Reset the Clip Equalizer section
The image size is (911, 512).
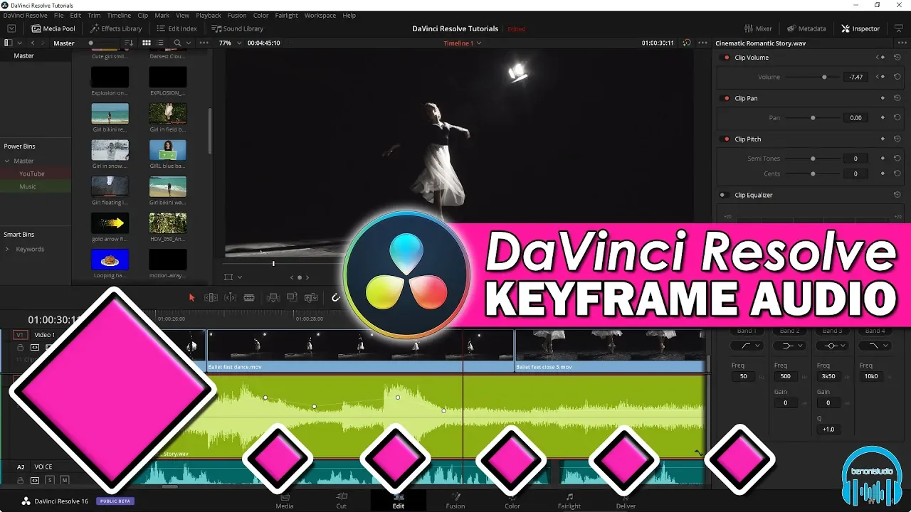click(x=897, y=195)
